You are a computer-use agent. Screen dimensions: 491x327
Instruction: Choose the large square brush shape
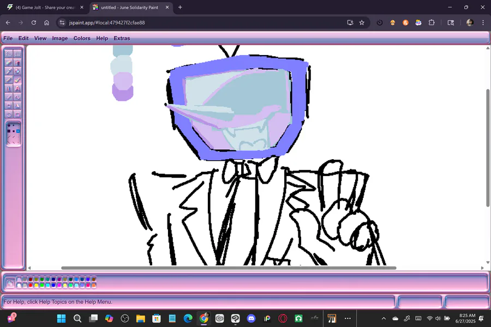point(9,131)
